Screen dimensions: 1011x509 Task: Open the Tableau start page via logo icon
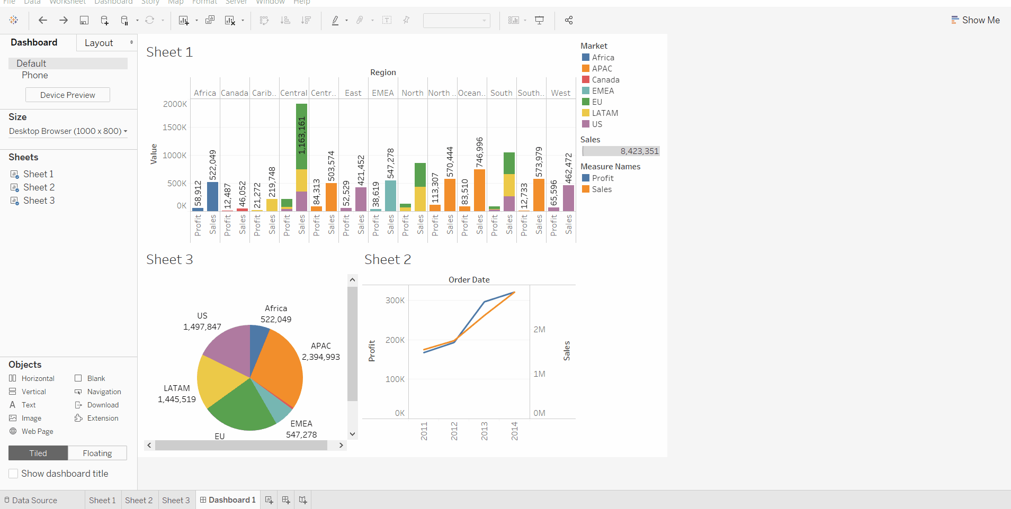[x=14, y=20]
